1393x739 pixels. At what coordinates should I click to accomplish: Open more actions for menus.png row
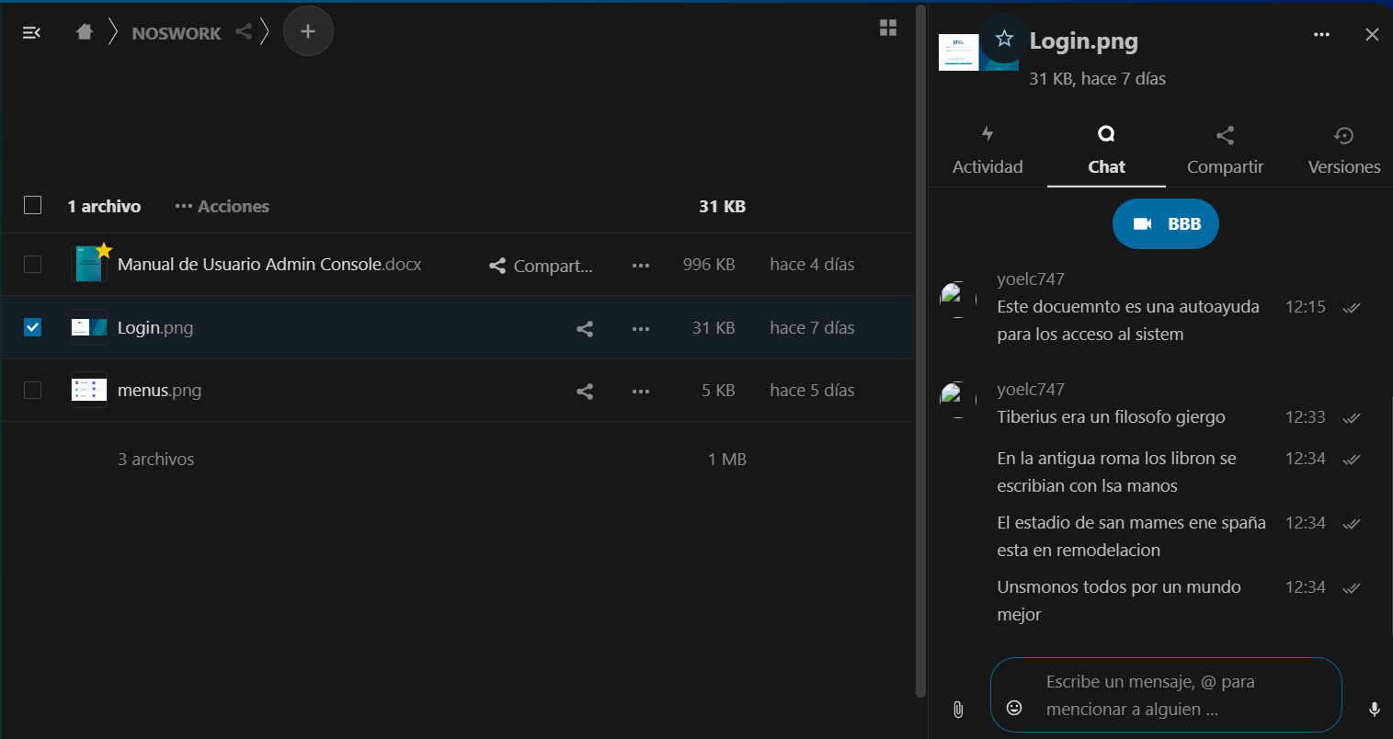(x=641, y=392)
